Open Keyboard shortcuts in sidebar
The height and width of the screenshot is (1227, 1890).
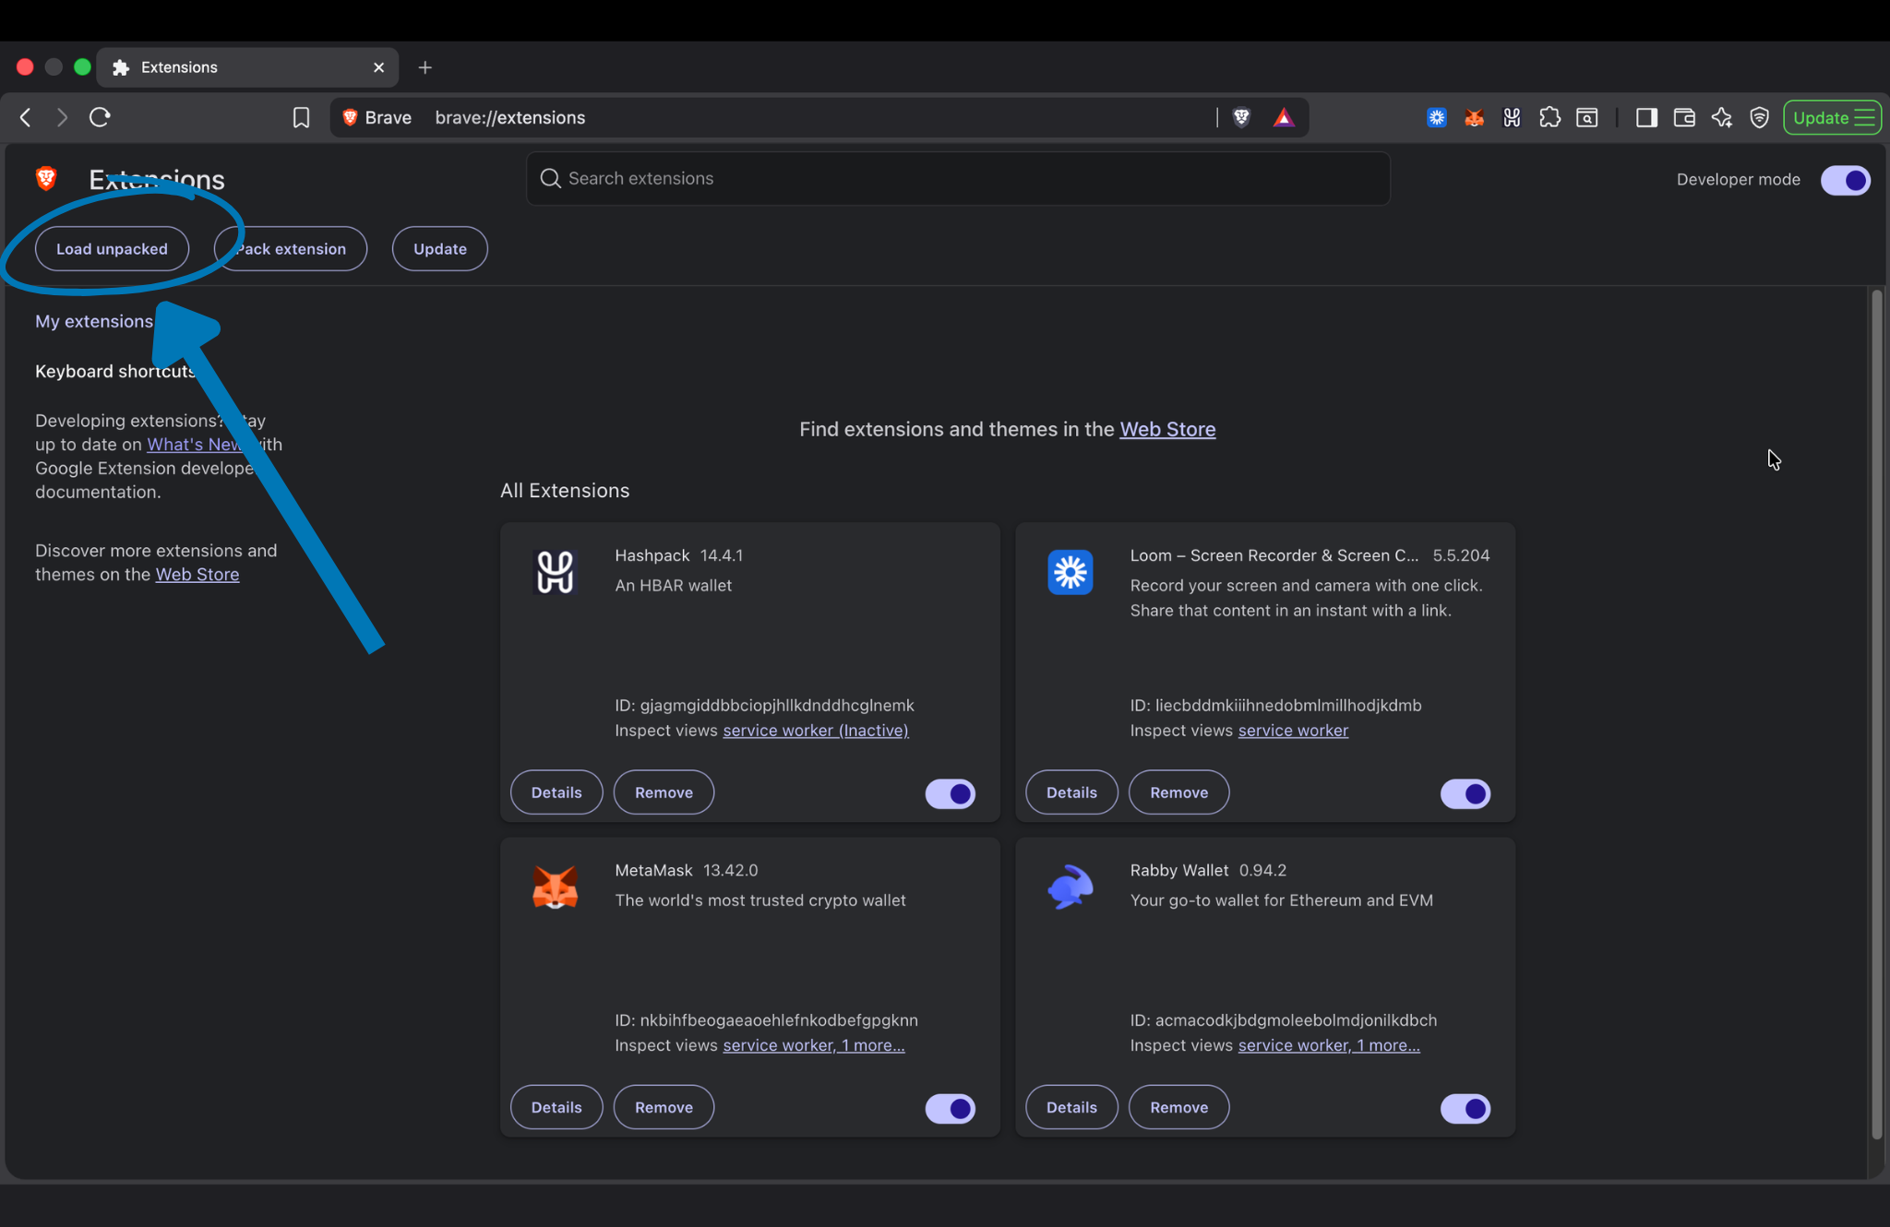coord(115,371)
